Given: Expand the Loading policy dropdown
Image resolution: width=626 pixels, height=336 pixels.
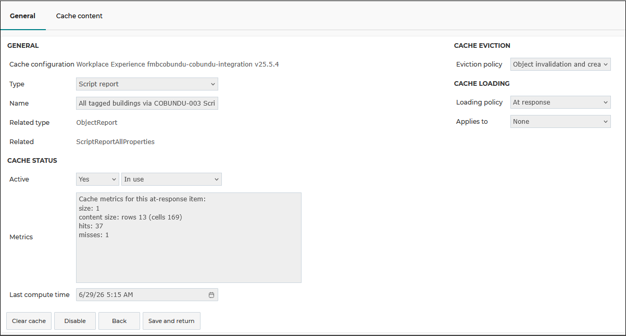Looking at the screenshot, I should point(560,102).
